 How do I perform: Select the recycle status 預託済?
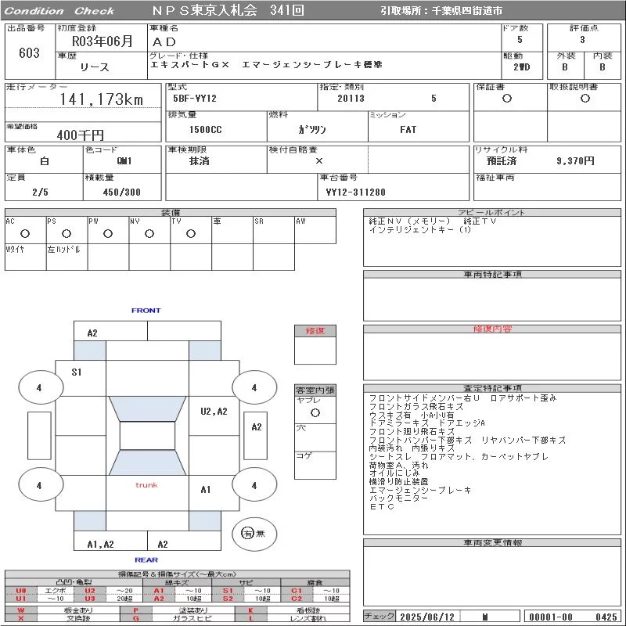pos(501,161)
